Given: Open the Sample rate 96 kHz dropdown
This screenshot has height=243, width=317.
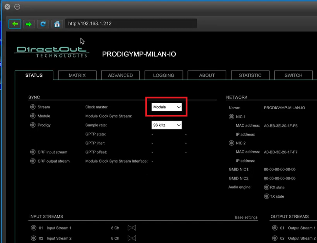Looking at the screenshot, I should [x=166, y=125].
